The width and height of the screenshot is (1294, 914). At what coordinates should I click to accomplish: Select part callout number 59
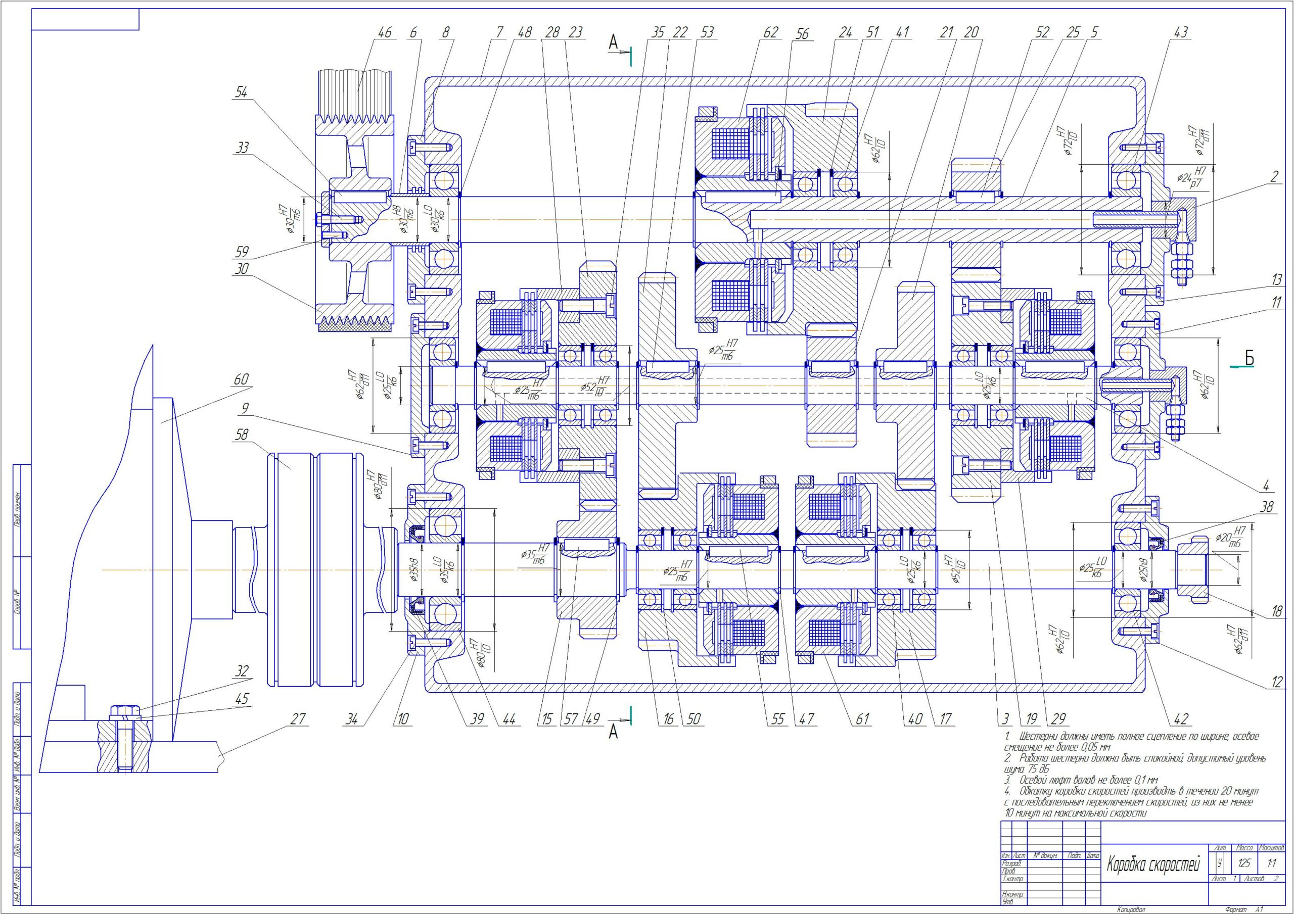tap(241, 251)
